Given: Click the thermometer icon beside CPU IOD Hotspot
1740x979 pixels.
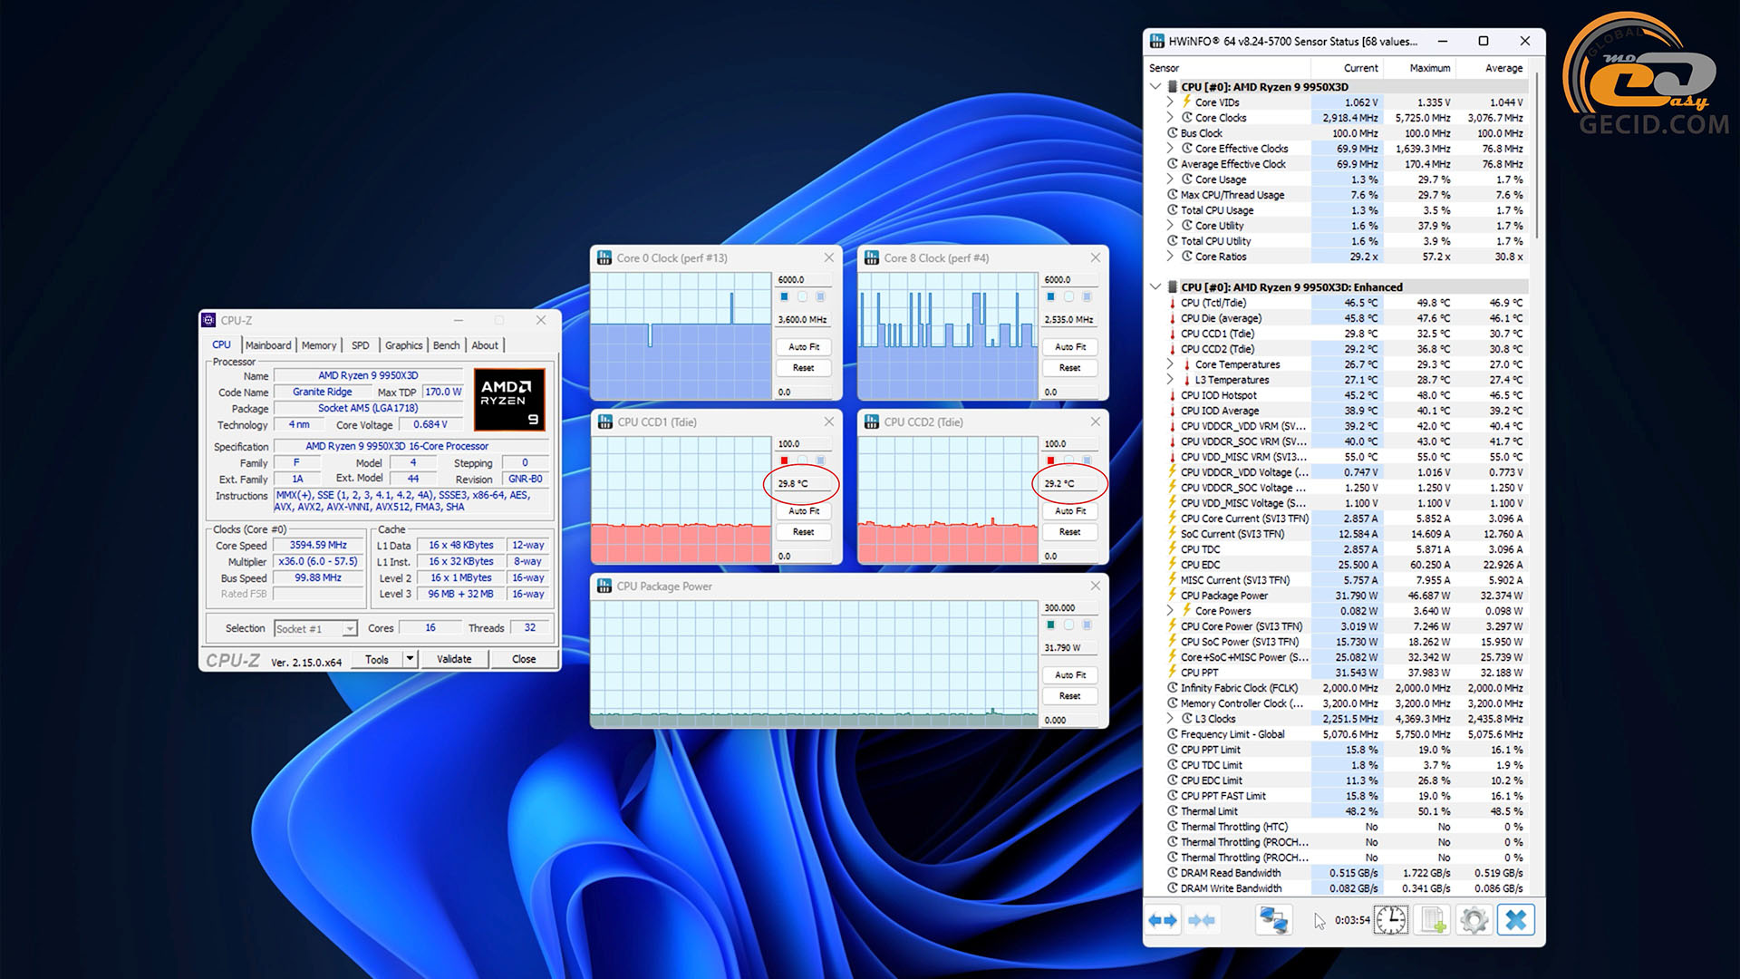Looking at the screenshot, I should click(1172, 395).
